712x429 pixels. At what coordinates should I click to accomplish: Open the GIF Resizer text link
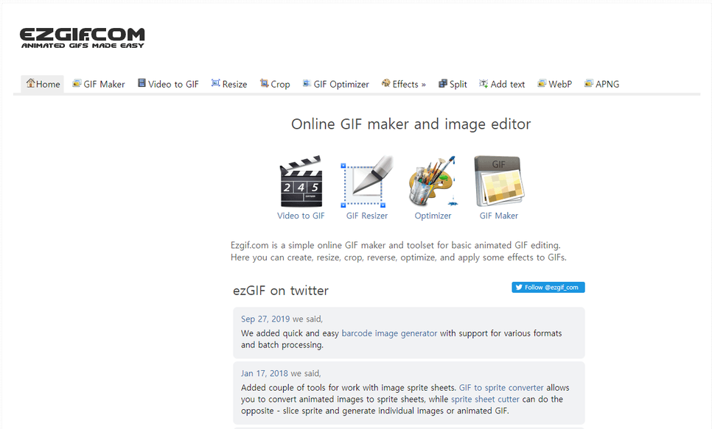click(367, 216)
